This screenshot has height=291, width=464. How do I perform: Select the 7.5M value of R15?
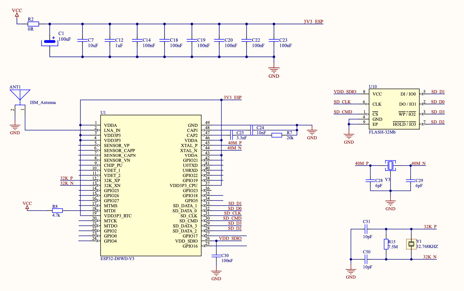click(393, 247)
